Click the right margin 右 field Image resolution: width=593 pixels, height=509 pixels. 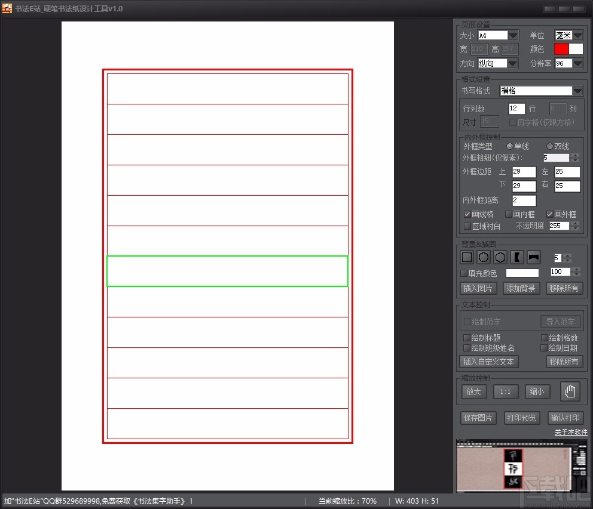(x=567, y=186)
